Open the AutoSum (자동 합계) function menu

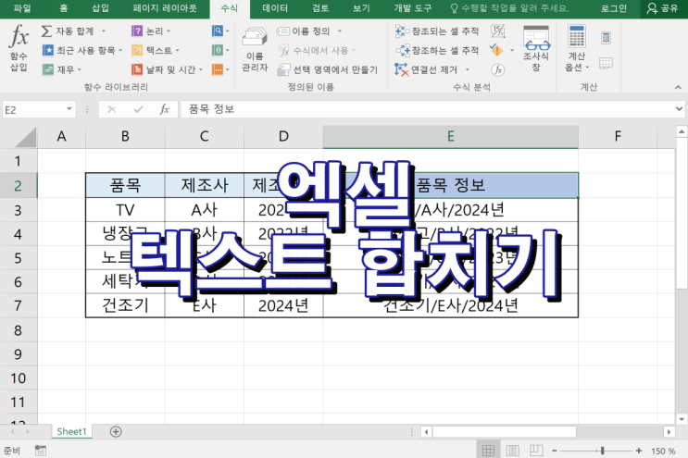68,31
